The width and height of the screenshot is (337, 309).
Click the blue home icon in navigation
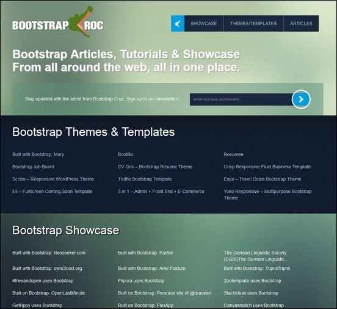click(178, 23)
